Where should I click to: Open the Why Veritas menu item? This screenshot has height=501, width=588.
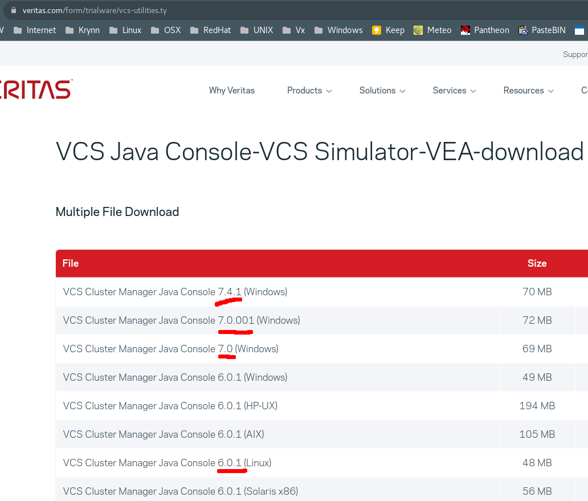tap(231, 91)
